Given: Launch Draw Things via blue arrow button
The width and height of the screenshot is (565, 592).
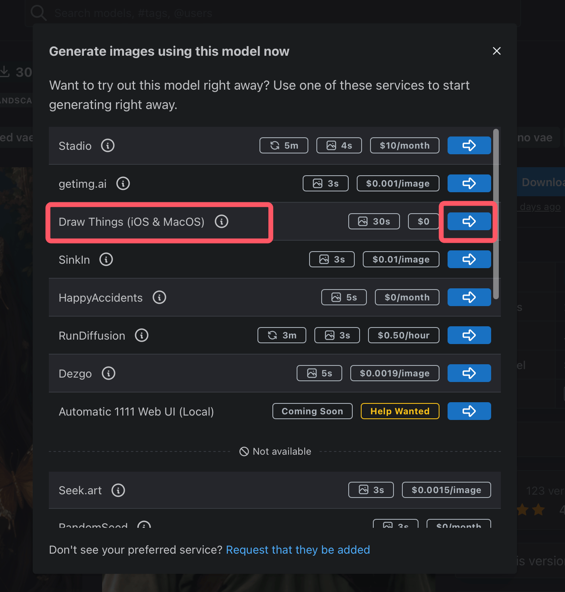Looking at the screenshot, I should 469,221.
